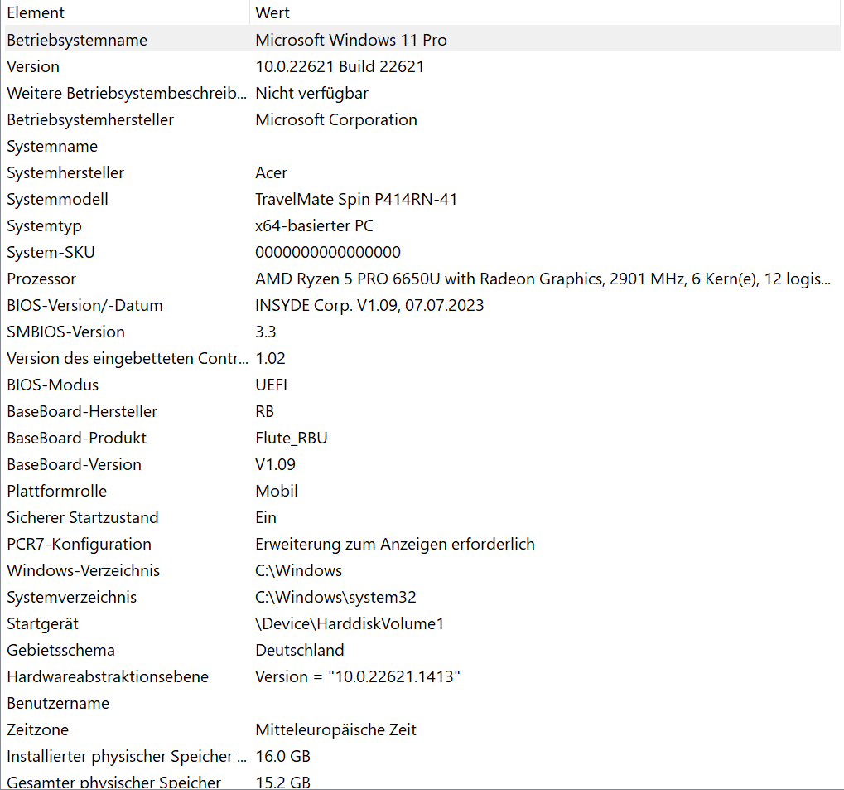Viewport: 844px width, 790px height.
Task: Click the BaseBoard-Version value V1.09
Action: [x=275, y=464]
